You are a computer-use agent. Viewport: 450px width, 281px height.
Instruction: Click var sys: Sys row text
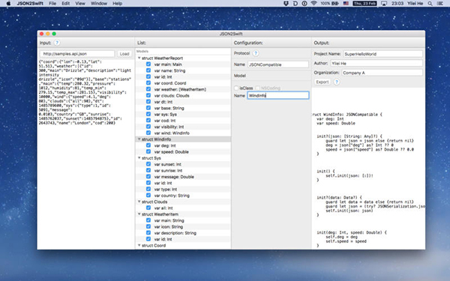coord(165,114)
